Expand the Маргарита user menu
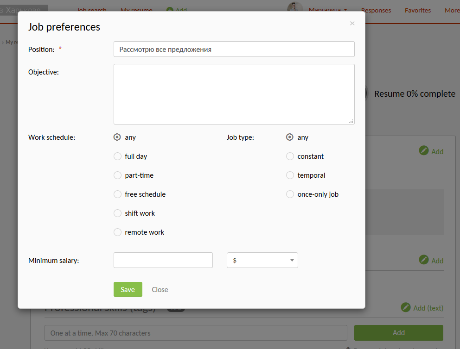This screenshot has width=460, height=349. point(328,10)
